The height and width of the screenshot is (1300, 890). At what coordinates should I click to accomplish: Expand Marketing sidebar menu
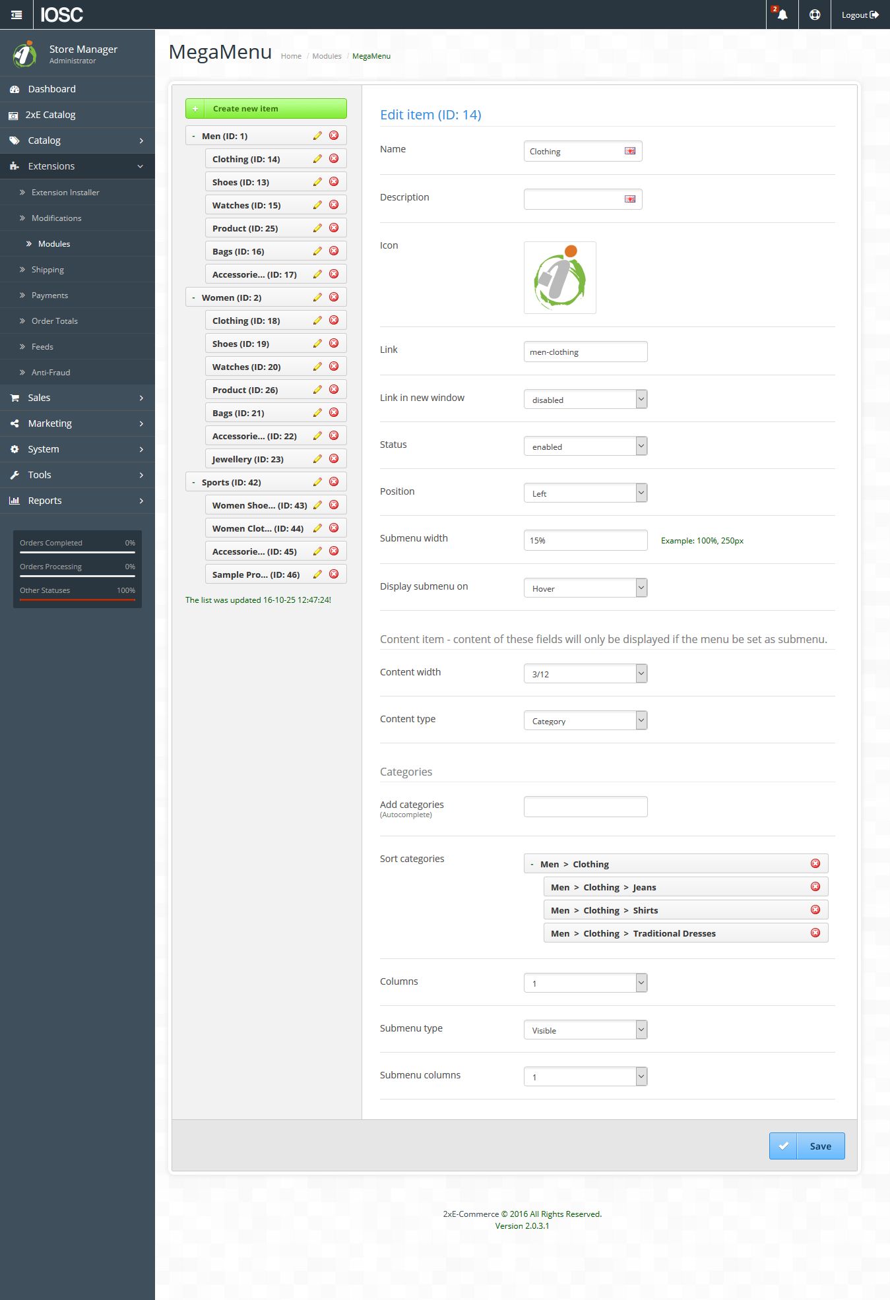coord(77,423)
